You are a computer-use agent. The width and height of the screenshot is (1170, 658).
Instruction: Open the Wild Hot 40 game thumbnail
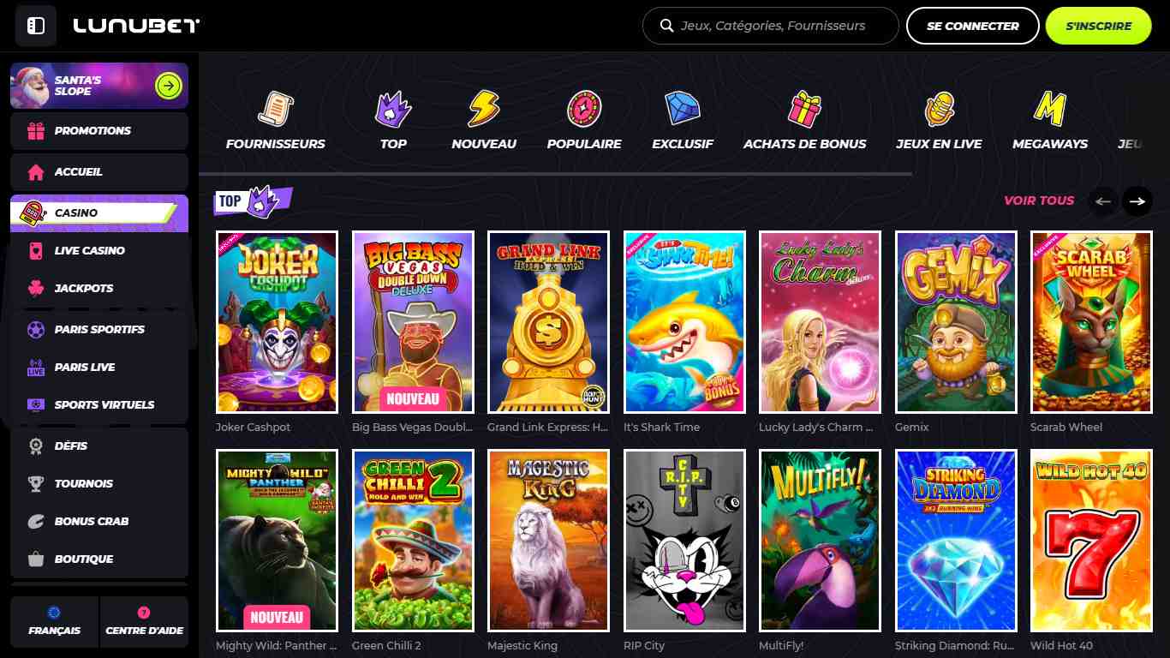tap(1091, 541)
